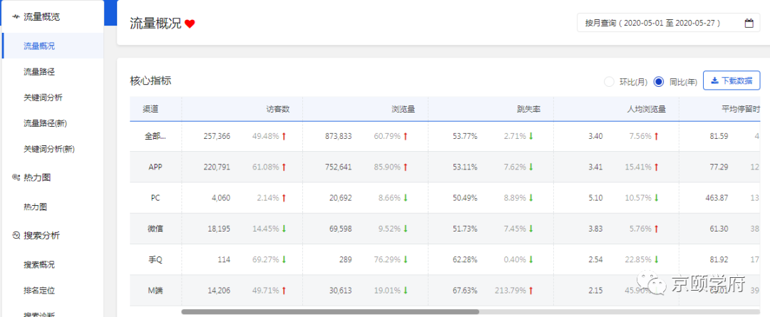Click the download icon in 下载数据
770x317 pixels.
click(x=714, y=80)
